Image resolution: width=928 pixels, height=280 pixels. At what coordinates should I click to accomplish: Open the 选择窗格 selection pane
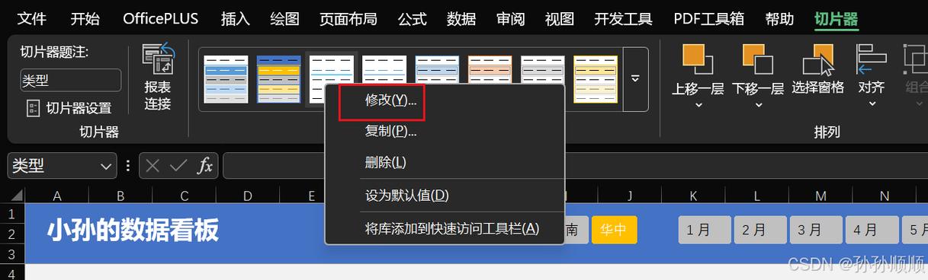pos(818,70)
